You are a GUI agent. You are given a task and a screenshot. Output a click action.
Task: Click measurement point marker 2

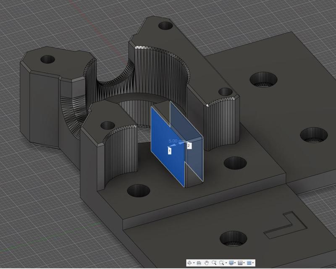tap(189, 146)
